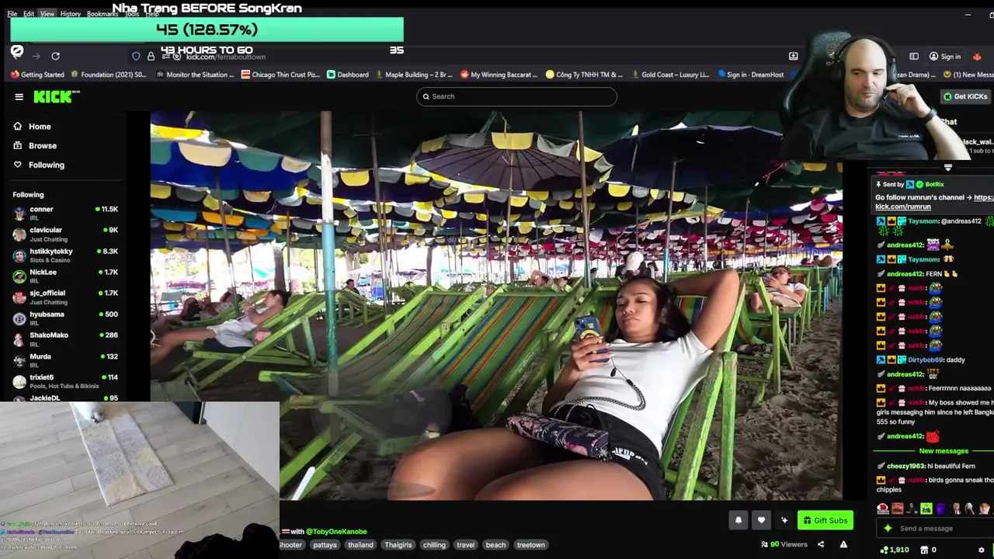This screenshot has height=559, width=994.
Task: Open the Kick hamburger sidebar menu
Action: click(x=19, y=97)
